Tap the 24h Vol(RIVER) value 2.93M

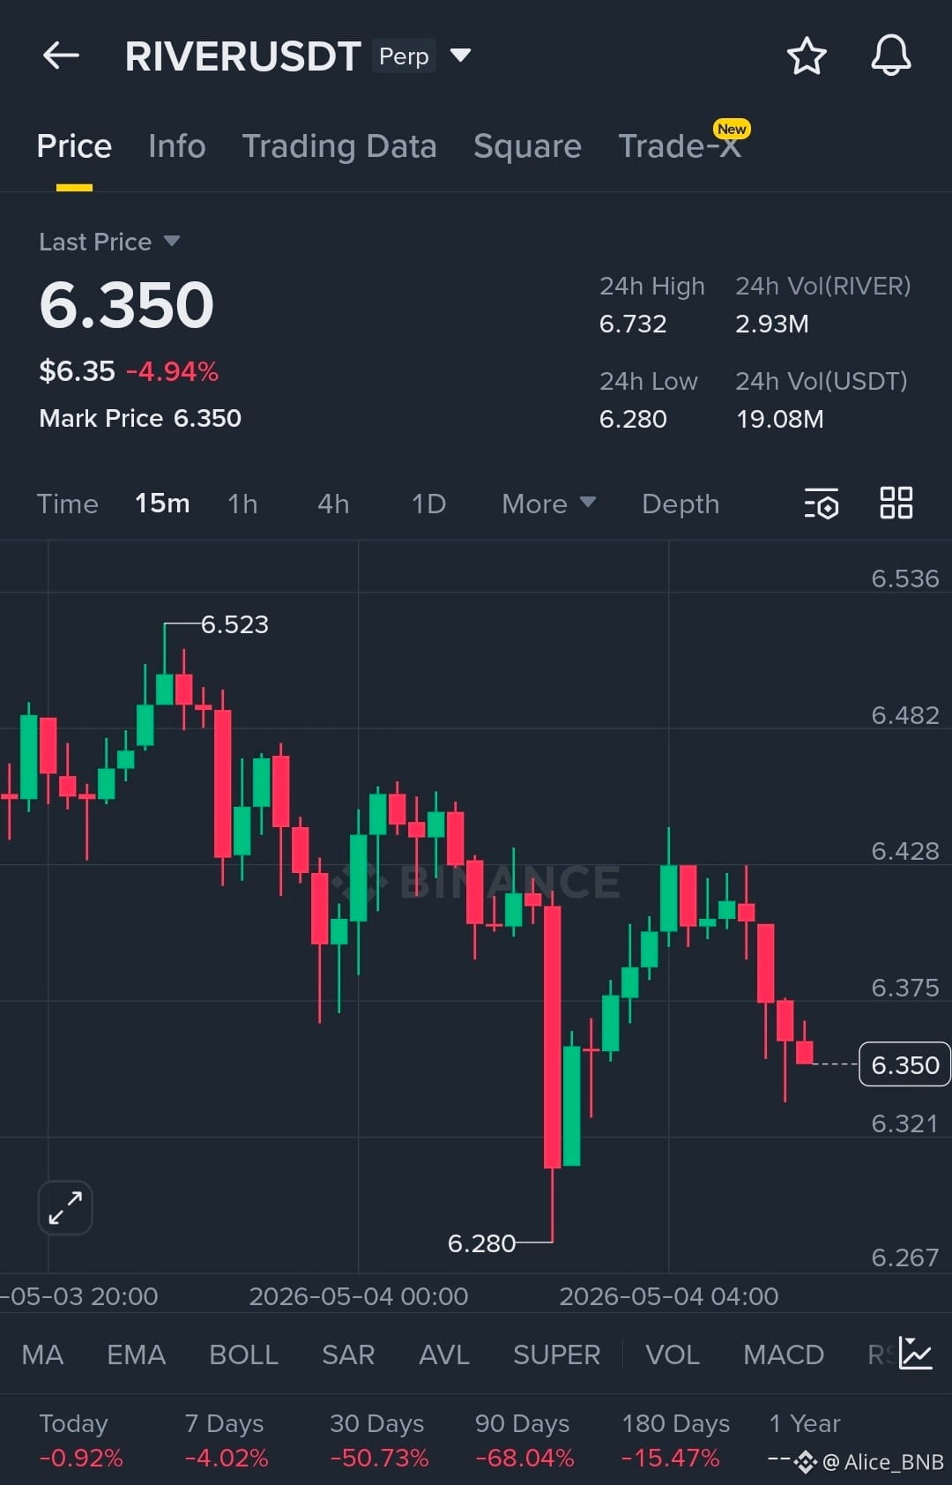point(772,324)
